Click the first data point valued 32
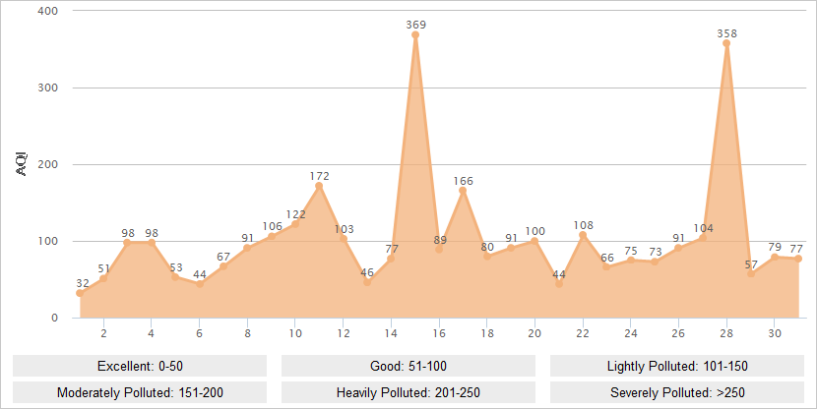 pos(80,293)
